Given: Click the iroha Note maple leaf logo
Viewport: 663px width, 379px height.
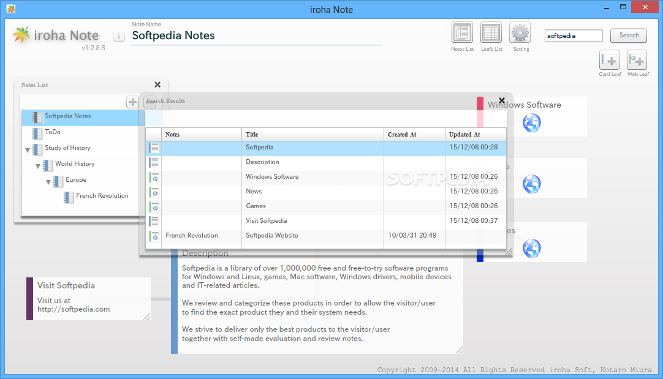Looking at the screenshot, I should click(x=21, y=35).
